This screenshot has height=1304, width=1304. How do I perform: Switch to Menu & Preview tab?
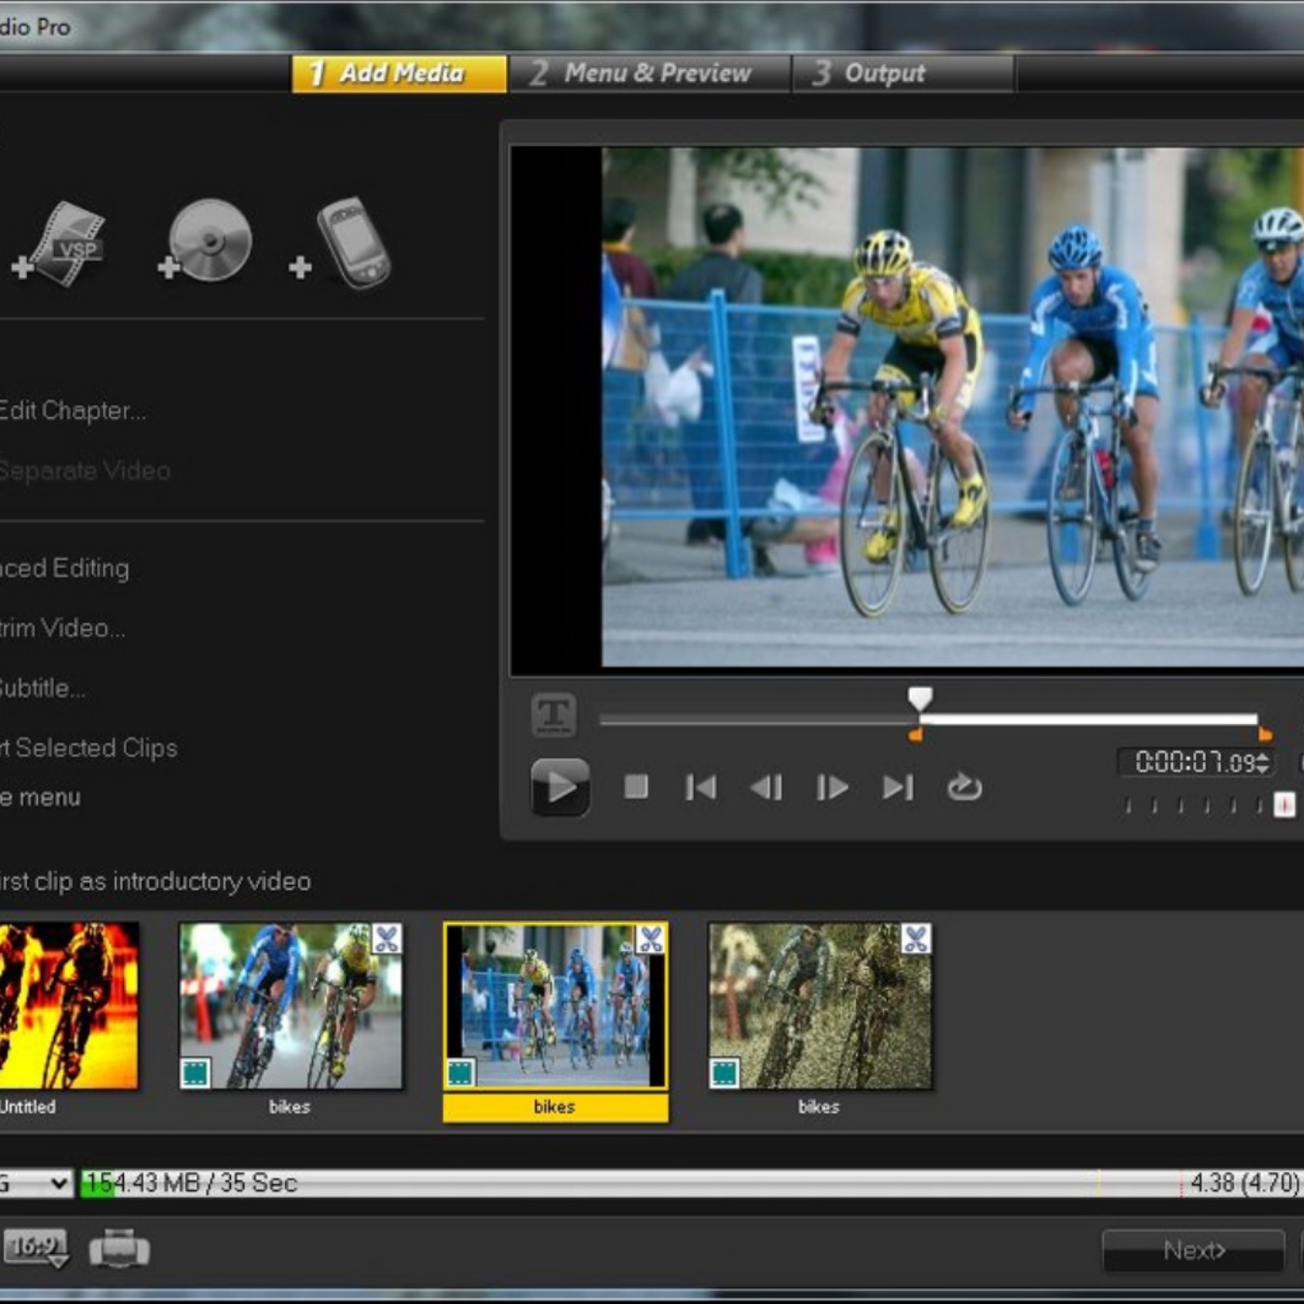[650, 73]
